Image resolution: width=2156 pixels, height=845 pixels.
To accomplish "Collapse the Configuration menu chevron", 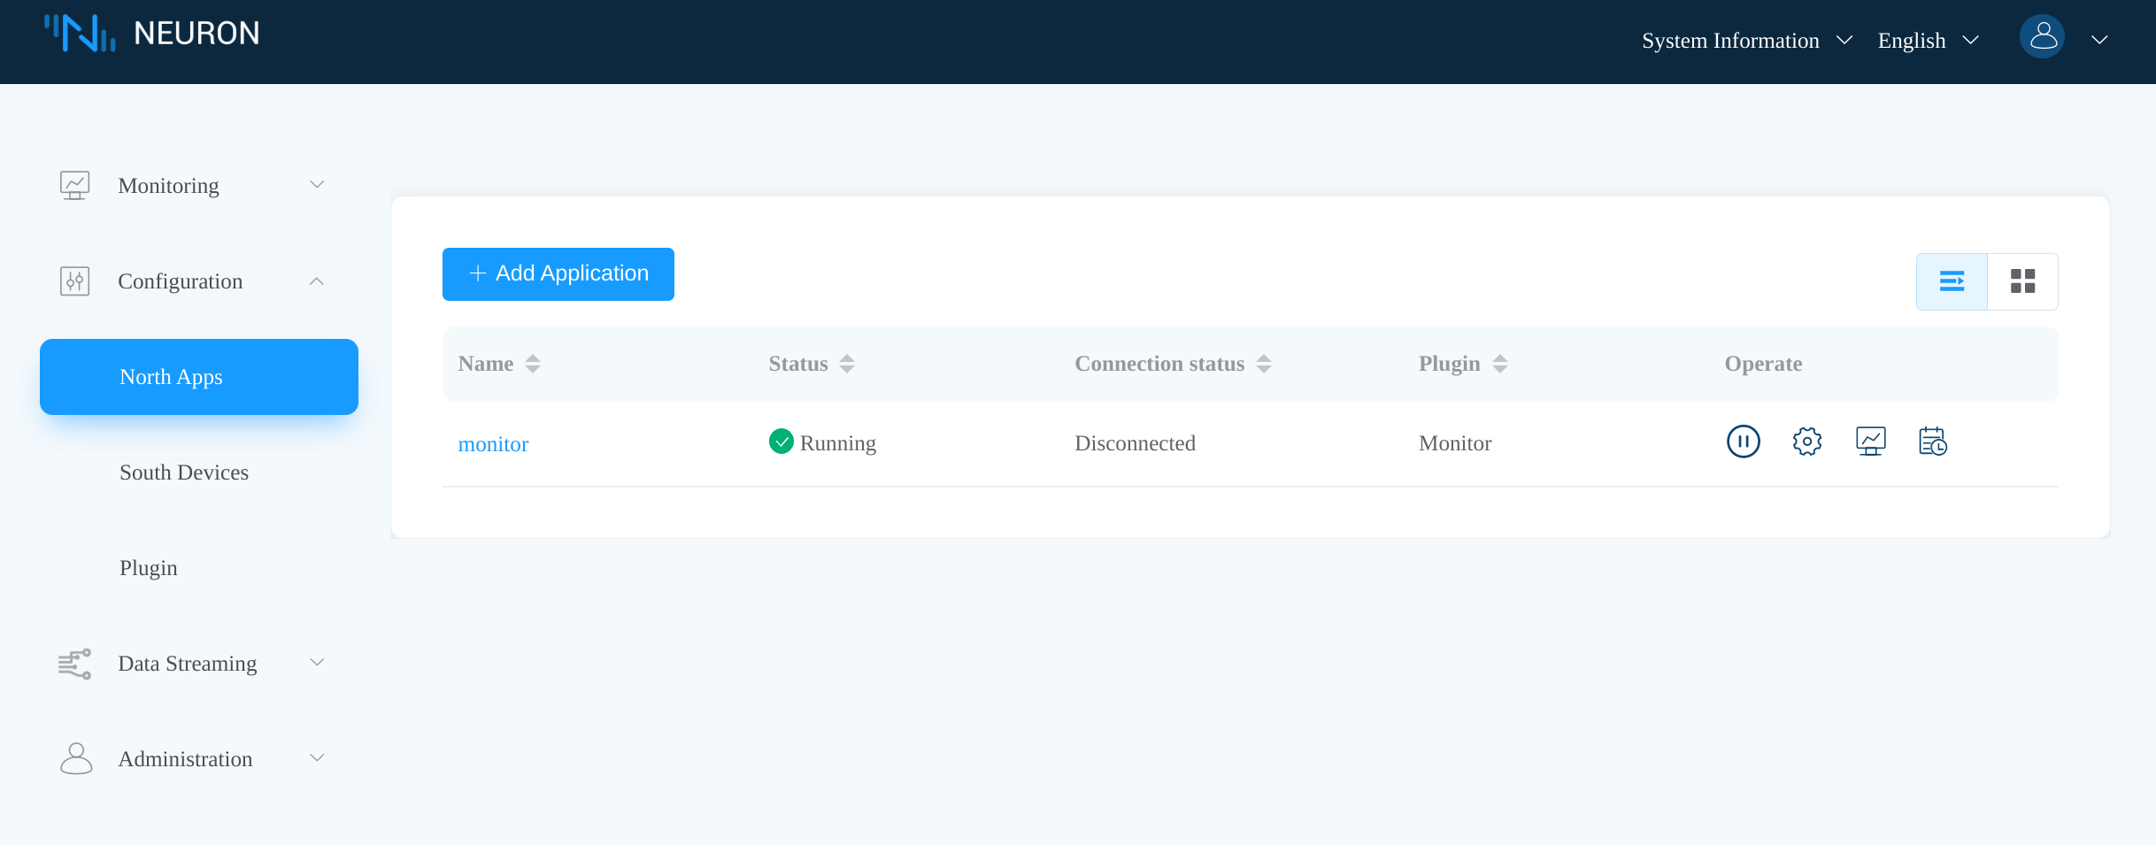I will point(317,280).
